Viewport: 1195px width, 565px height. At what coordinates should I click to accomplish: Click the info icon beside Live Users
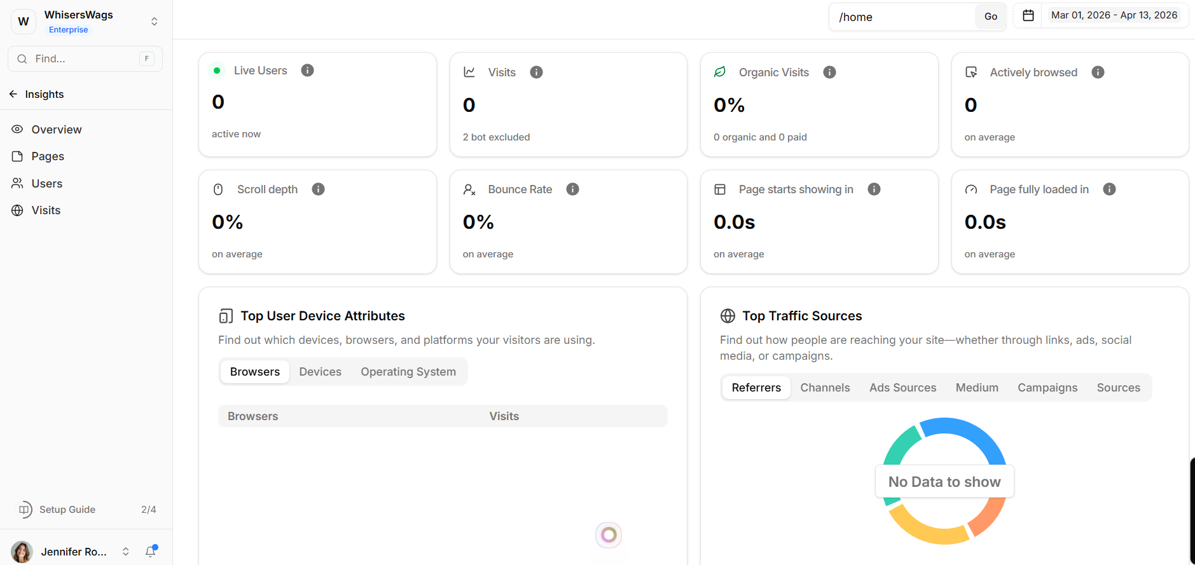coord(307,71)
